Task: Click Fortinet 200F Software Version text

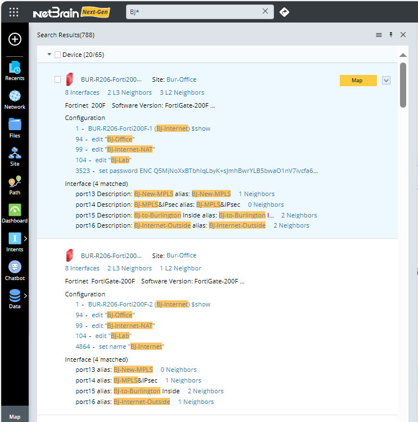Action: [x=140, y=105]
